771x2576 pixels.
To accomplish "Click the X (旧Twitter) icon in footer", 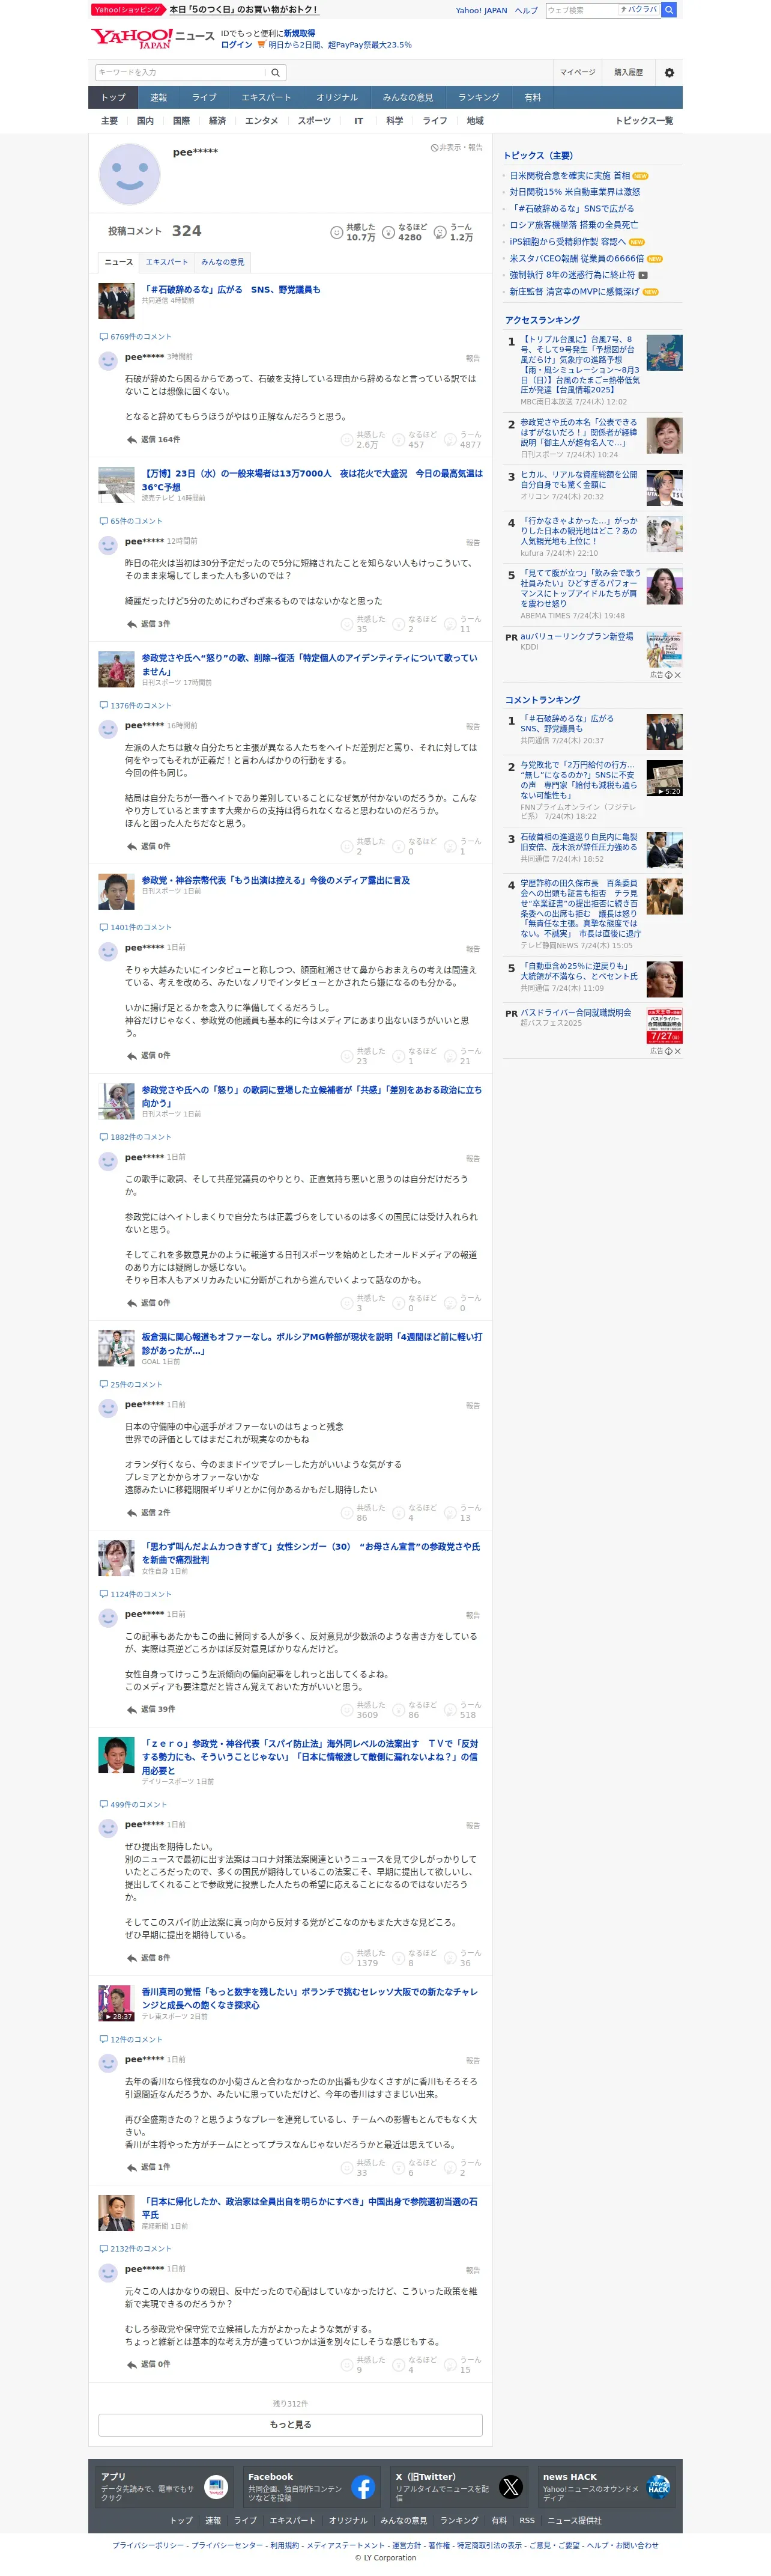I will (512, 2487).
